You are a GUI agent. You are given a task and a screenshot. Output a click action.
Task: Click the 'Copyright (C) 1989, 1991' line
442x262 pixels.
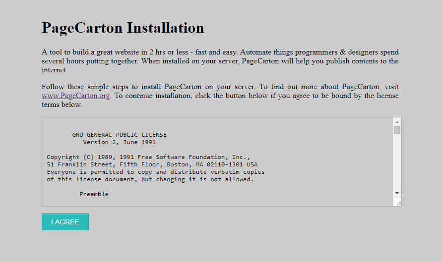[148, 157]
